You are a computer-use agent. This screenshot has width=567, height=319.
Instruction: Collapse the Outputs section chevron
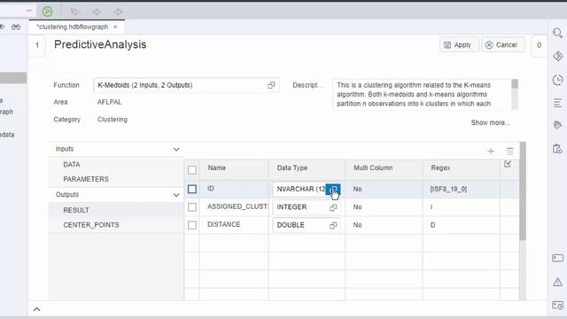point(176,195)
